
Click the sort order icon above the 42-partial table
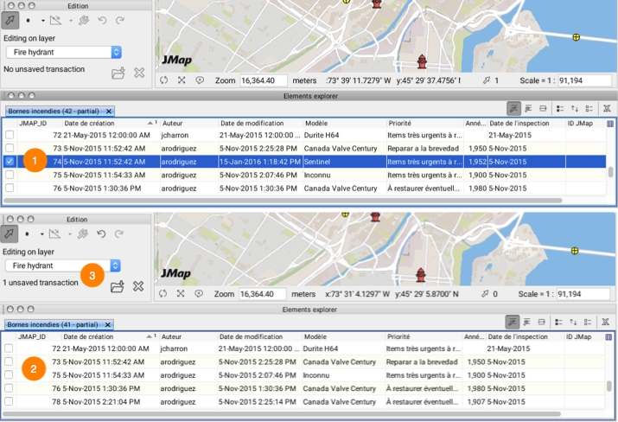(574, 108)
